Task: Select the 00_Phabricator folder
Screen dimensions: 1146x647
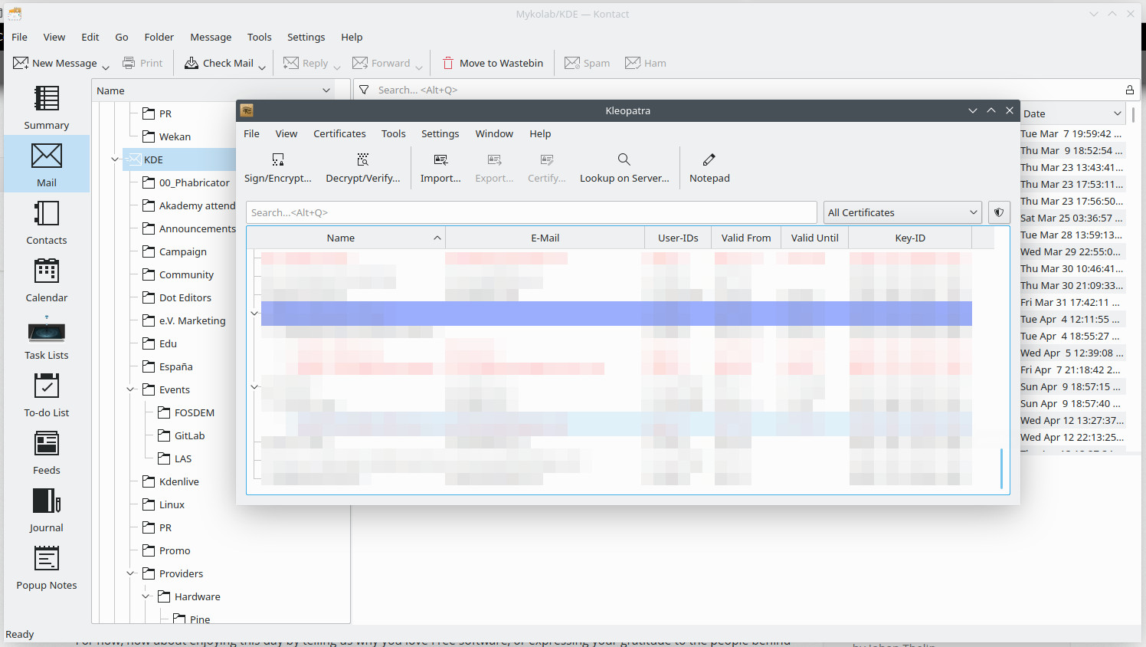Action: point(186,182)
